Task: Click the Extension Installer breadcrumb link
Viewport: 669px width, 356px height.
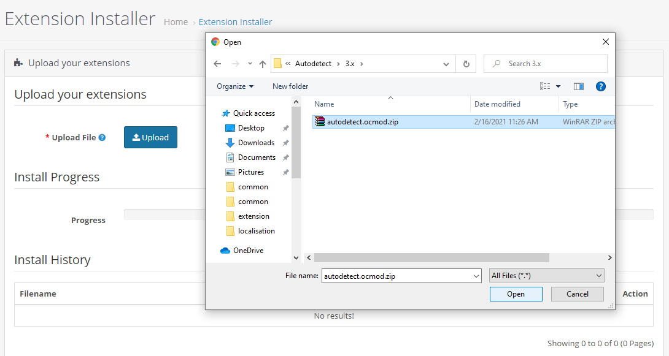Action: 235,22
